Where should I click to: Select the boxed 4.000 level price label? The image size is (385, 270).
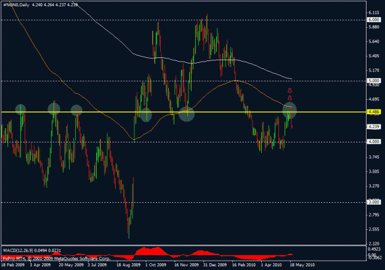374,142
